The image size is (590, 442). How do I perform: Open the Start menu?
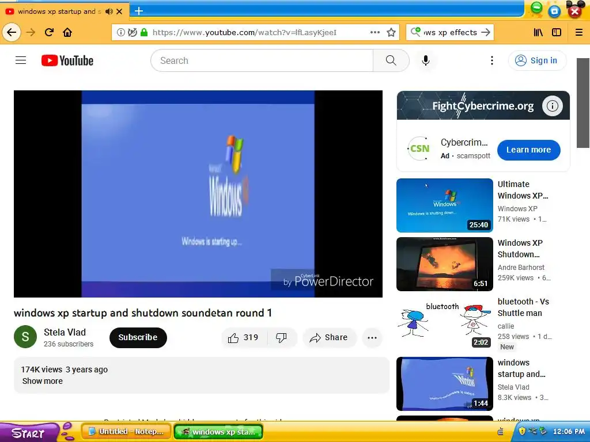pyautogui.click(x=28, y=433)
